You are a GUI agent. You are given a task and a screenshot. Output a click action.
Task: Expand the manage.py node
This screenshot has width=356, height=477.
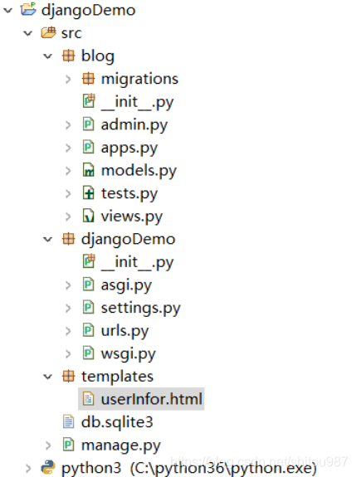pos(48,445)
